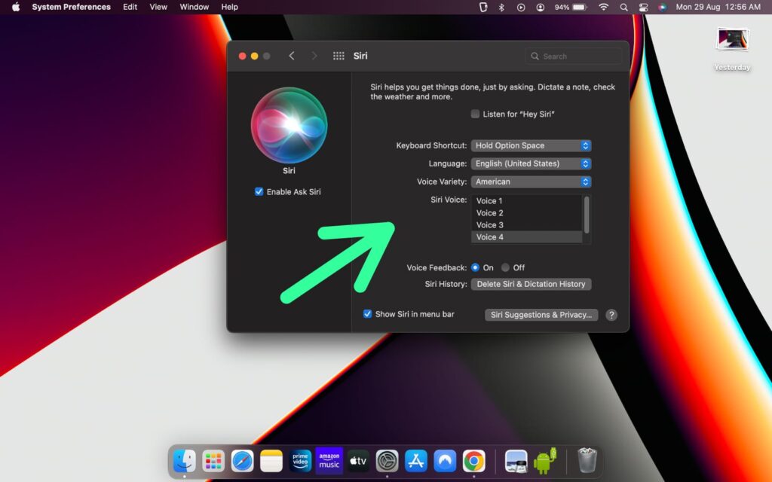772x482 pixels.
Task: Click the shield-shaped status icon in menu bar
Action: point(483,7)
